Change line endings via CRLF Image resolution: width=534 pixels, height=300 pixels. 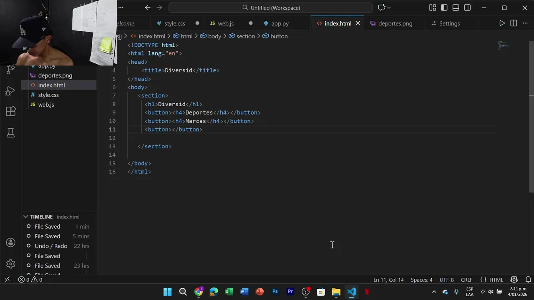point(466,280)
